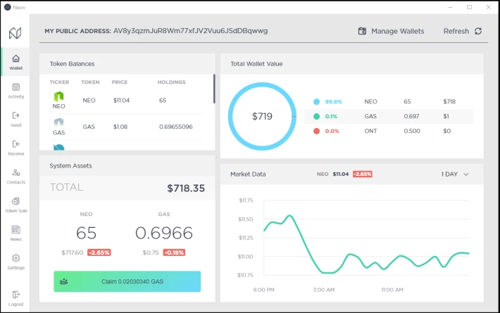The image size is (500, 313).
Task: Open the Token Sale section
Action: [x=16, y=205]
